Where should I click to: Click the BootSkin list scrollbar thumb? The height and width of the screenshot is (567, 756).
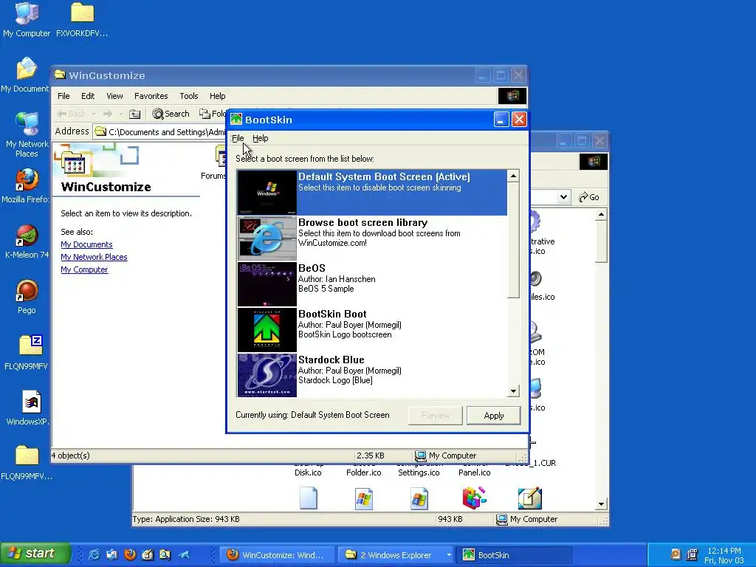pos(514,240)
